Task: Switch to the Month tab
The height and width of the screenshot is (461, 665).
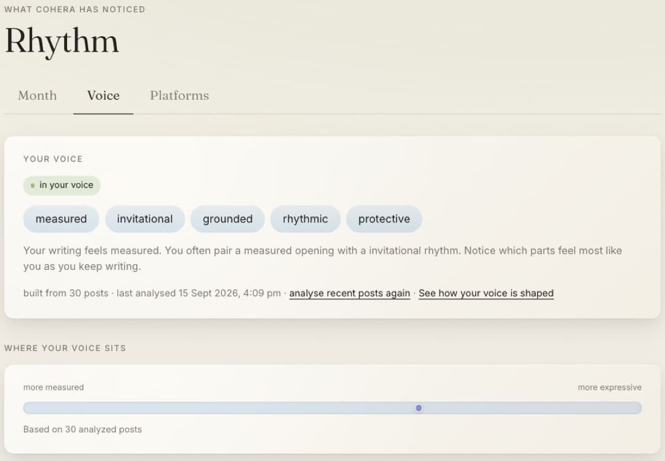Action: (x=38, y=95)
